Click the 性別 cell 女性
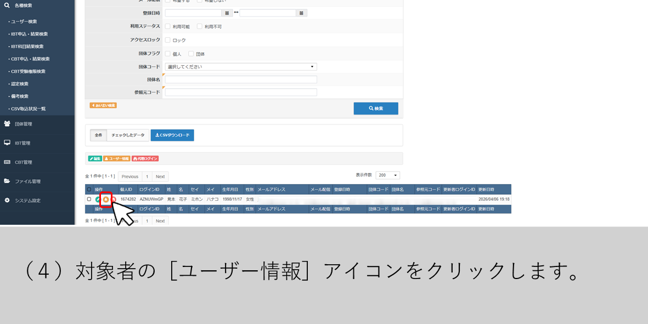This screenshot has width=648, height=324. (250, 200)
